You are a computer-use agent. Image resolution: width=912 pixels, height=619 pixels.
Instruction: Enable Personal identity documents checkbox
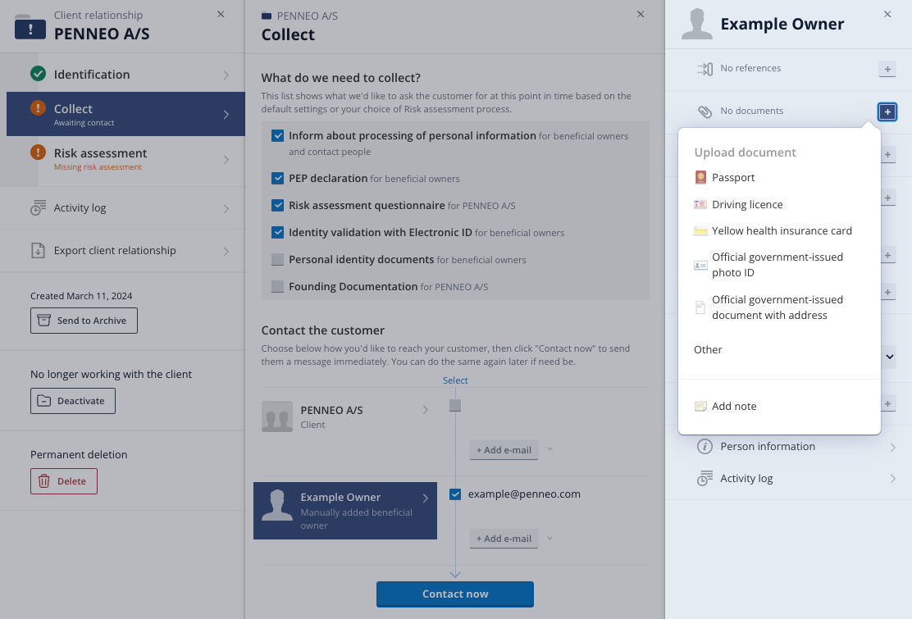click(x=277, y=260)
